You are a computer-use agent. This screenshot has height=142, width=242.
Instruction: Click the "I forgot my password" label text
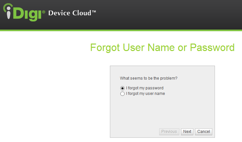[x=145, y=88]
